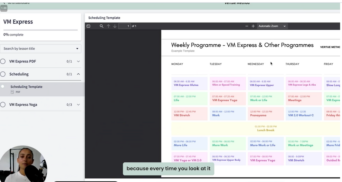Go to previous page with up arrow
This screenshot has height=182, width=342.
click(x=108, y=26)
